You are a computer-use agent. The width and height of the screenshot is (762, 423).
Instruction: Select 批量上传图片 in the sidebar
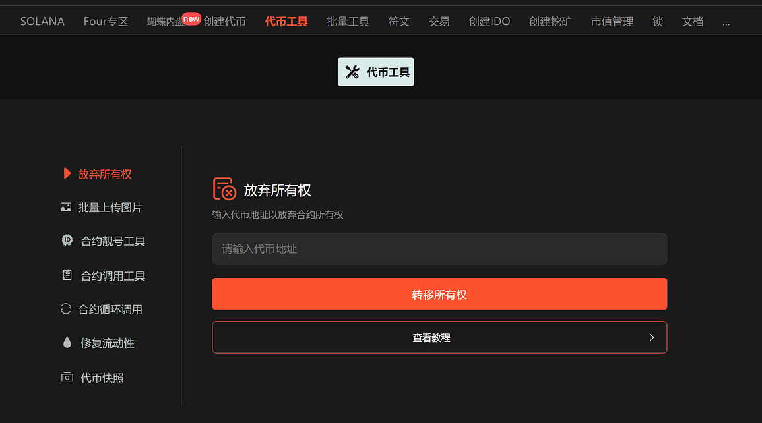pyautogui.click(x=110, y=207)
